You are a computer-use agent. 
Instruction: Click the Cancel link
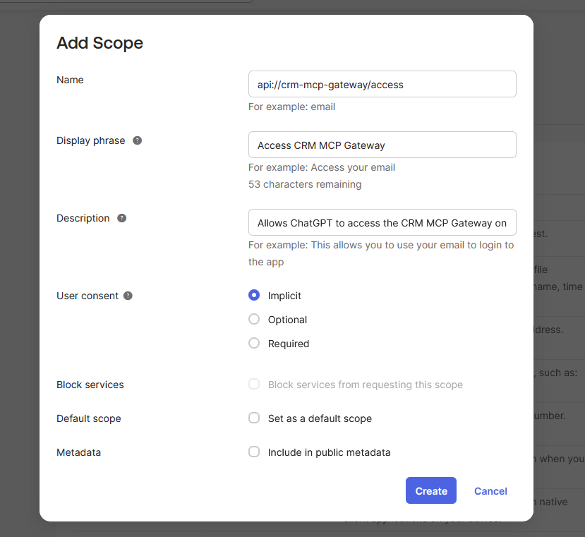tap(490, 491)
